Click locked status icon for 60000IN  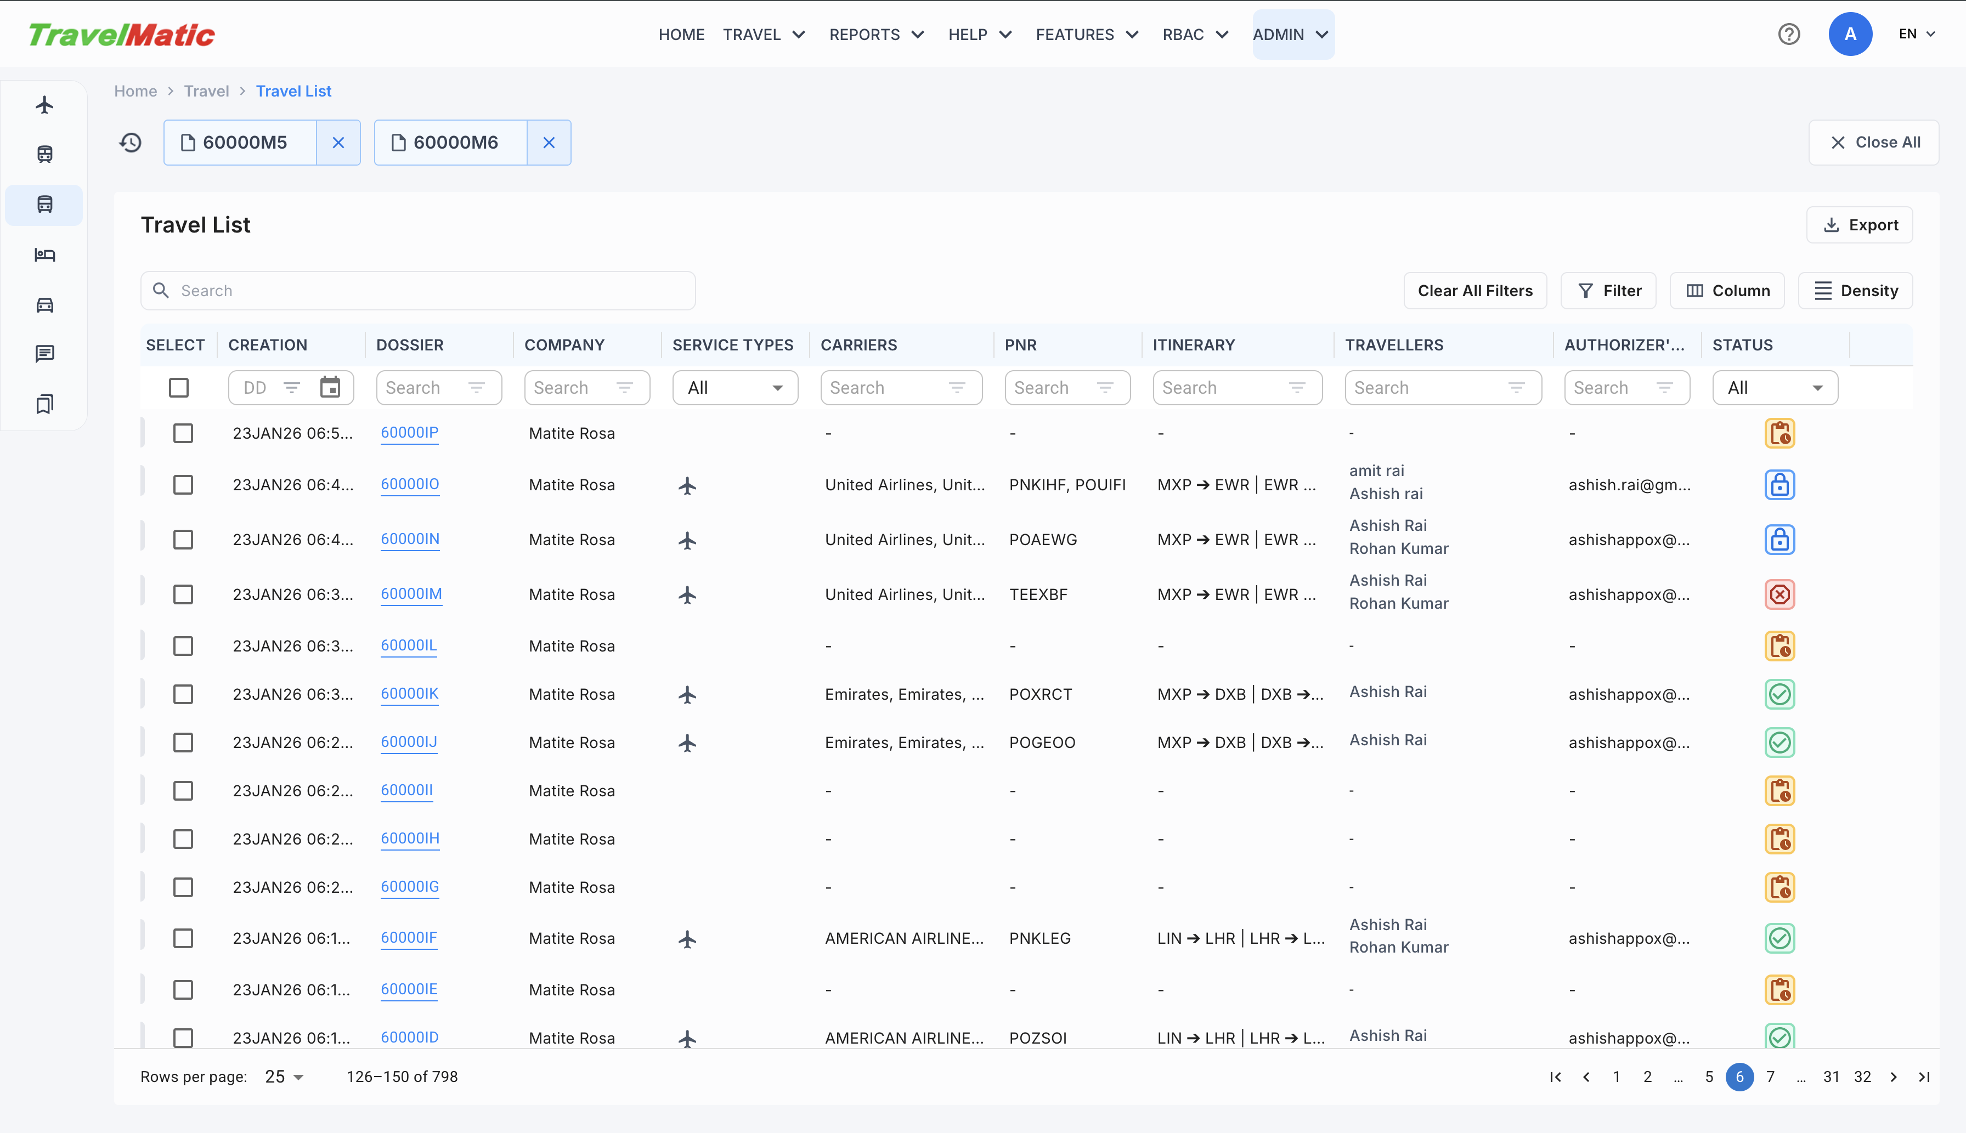[x=1779, y=540]
